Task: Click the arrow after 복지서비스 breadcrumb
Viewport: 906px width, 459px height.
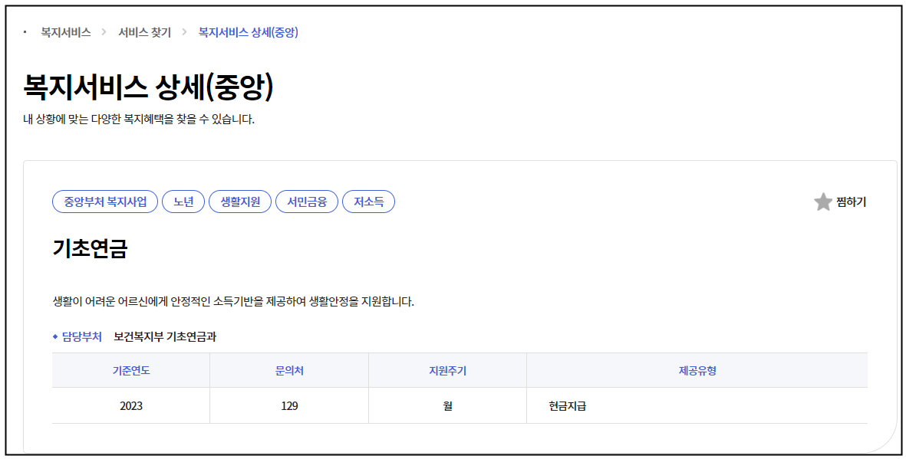Action: pos(104,32)
